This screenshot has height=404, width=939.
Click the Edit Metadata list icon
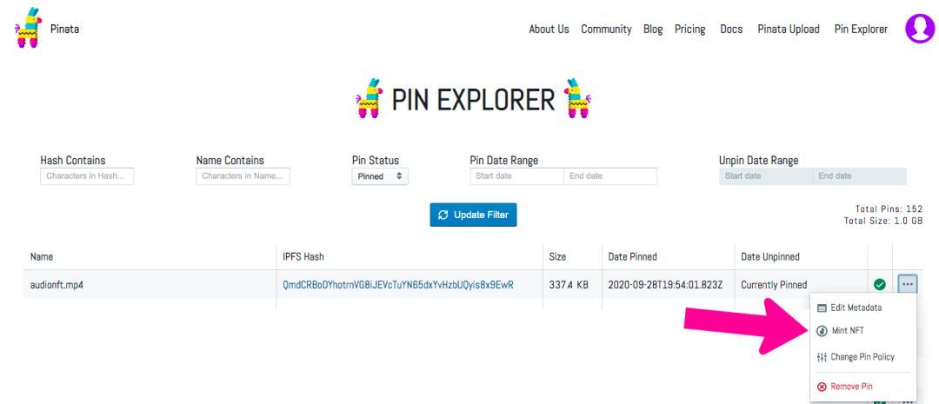(x=821, y=308)
